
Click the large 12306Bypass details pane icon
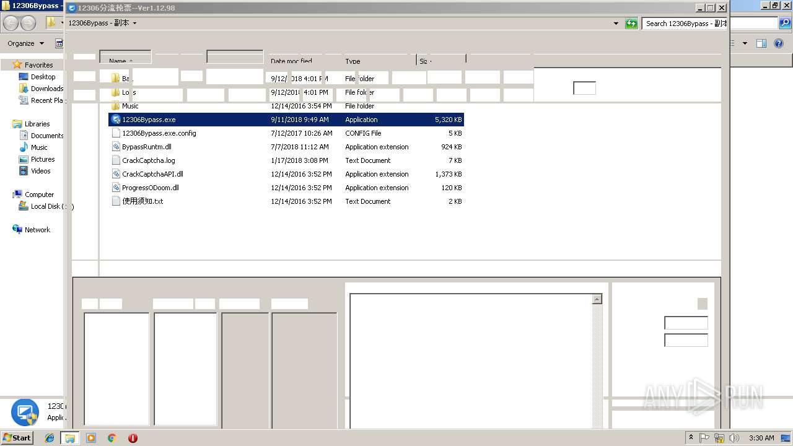pyautogui.click(x=25, y=413)
